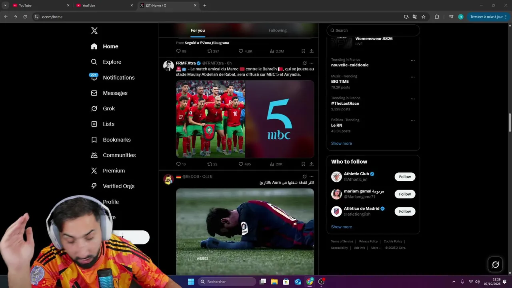Show more accounts to follow
Image resolution: width=512 pixels, height=288 pixels.
[342, 227]
